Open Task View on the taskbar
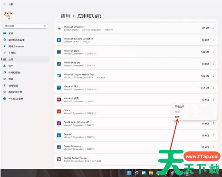The height and width of the screenshot is (177, 222). pos(144,173)
